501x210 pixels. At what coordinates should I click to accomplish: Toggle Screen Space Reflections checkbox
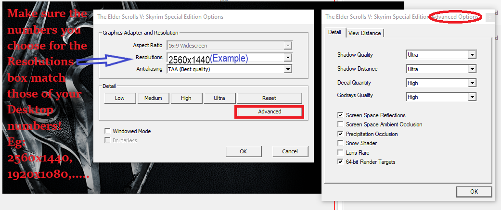pyautogui.click(x=340, y=115)
